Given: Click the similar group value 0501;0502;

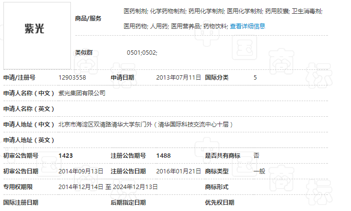Looking at the screenshot, I should (142, 52).
